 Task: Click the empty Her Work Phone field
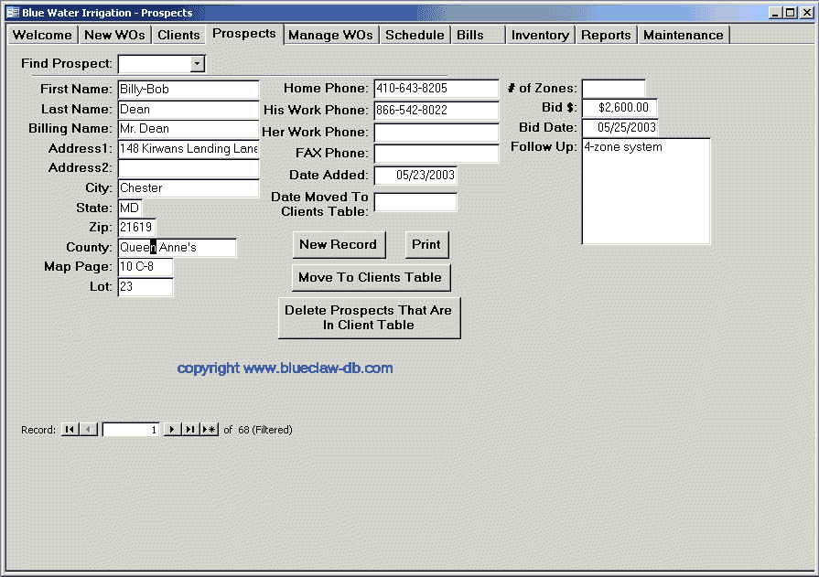pos(436,132)
